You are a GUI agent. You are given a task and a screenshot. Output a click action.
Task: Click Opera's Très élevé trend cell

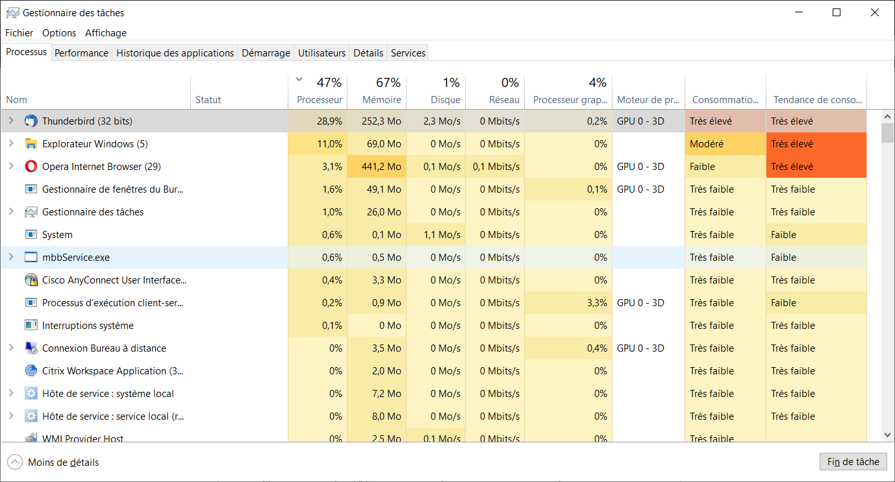pos(816,167)
